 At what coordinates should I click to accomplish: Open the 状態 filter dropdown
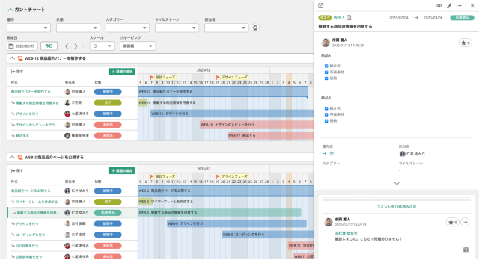coord(78,28)
